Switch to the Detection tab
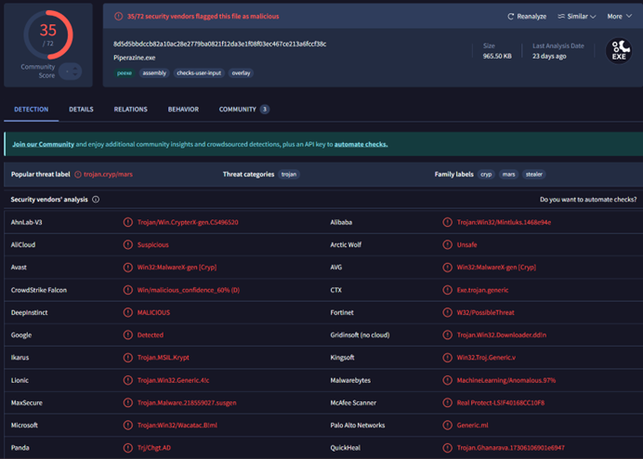 [32, 110]
